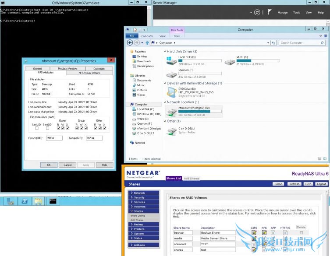Viewport: 330px width, 256px height.
Task: Tick the Delete checkbox for backup share
Action: coord(301,232)
